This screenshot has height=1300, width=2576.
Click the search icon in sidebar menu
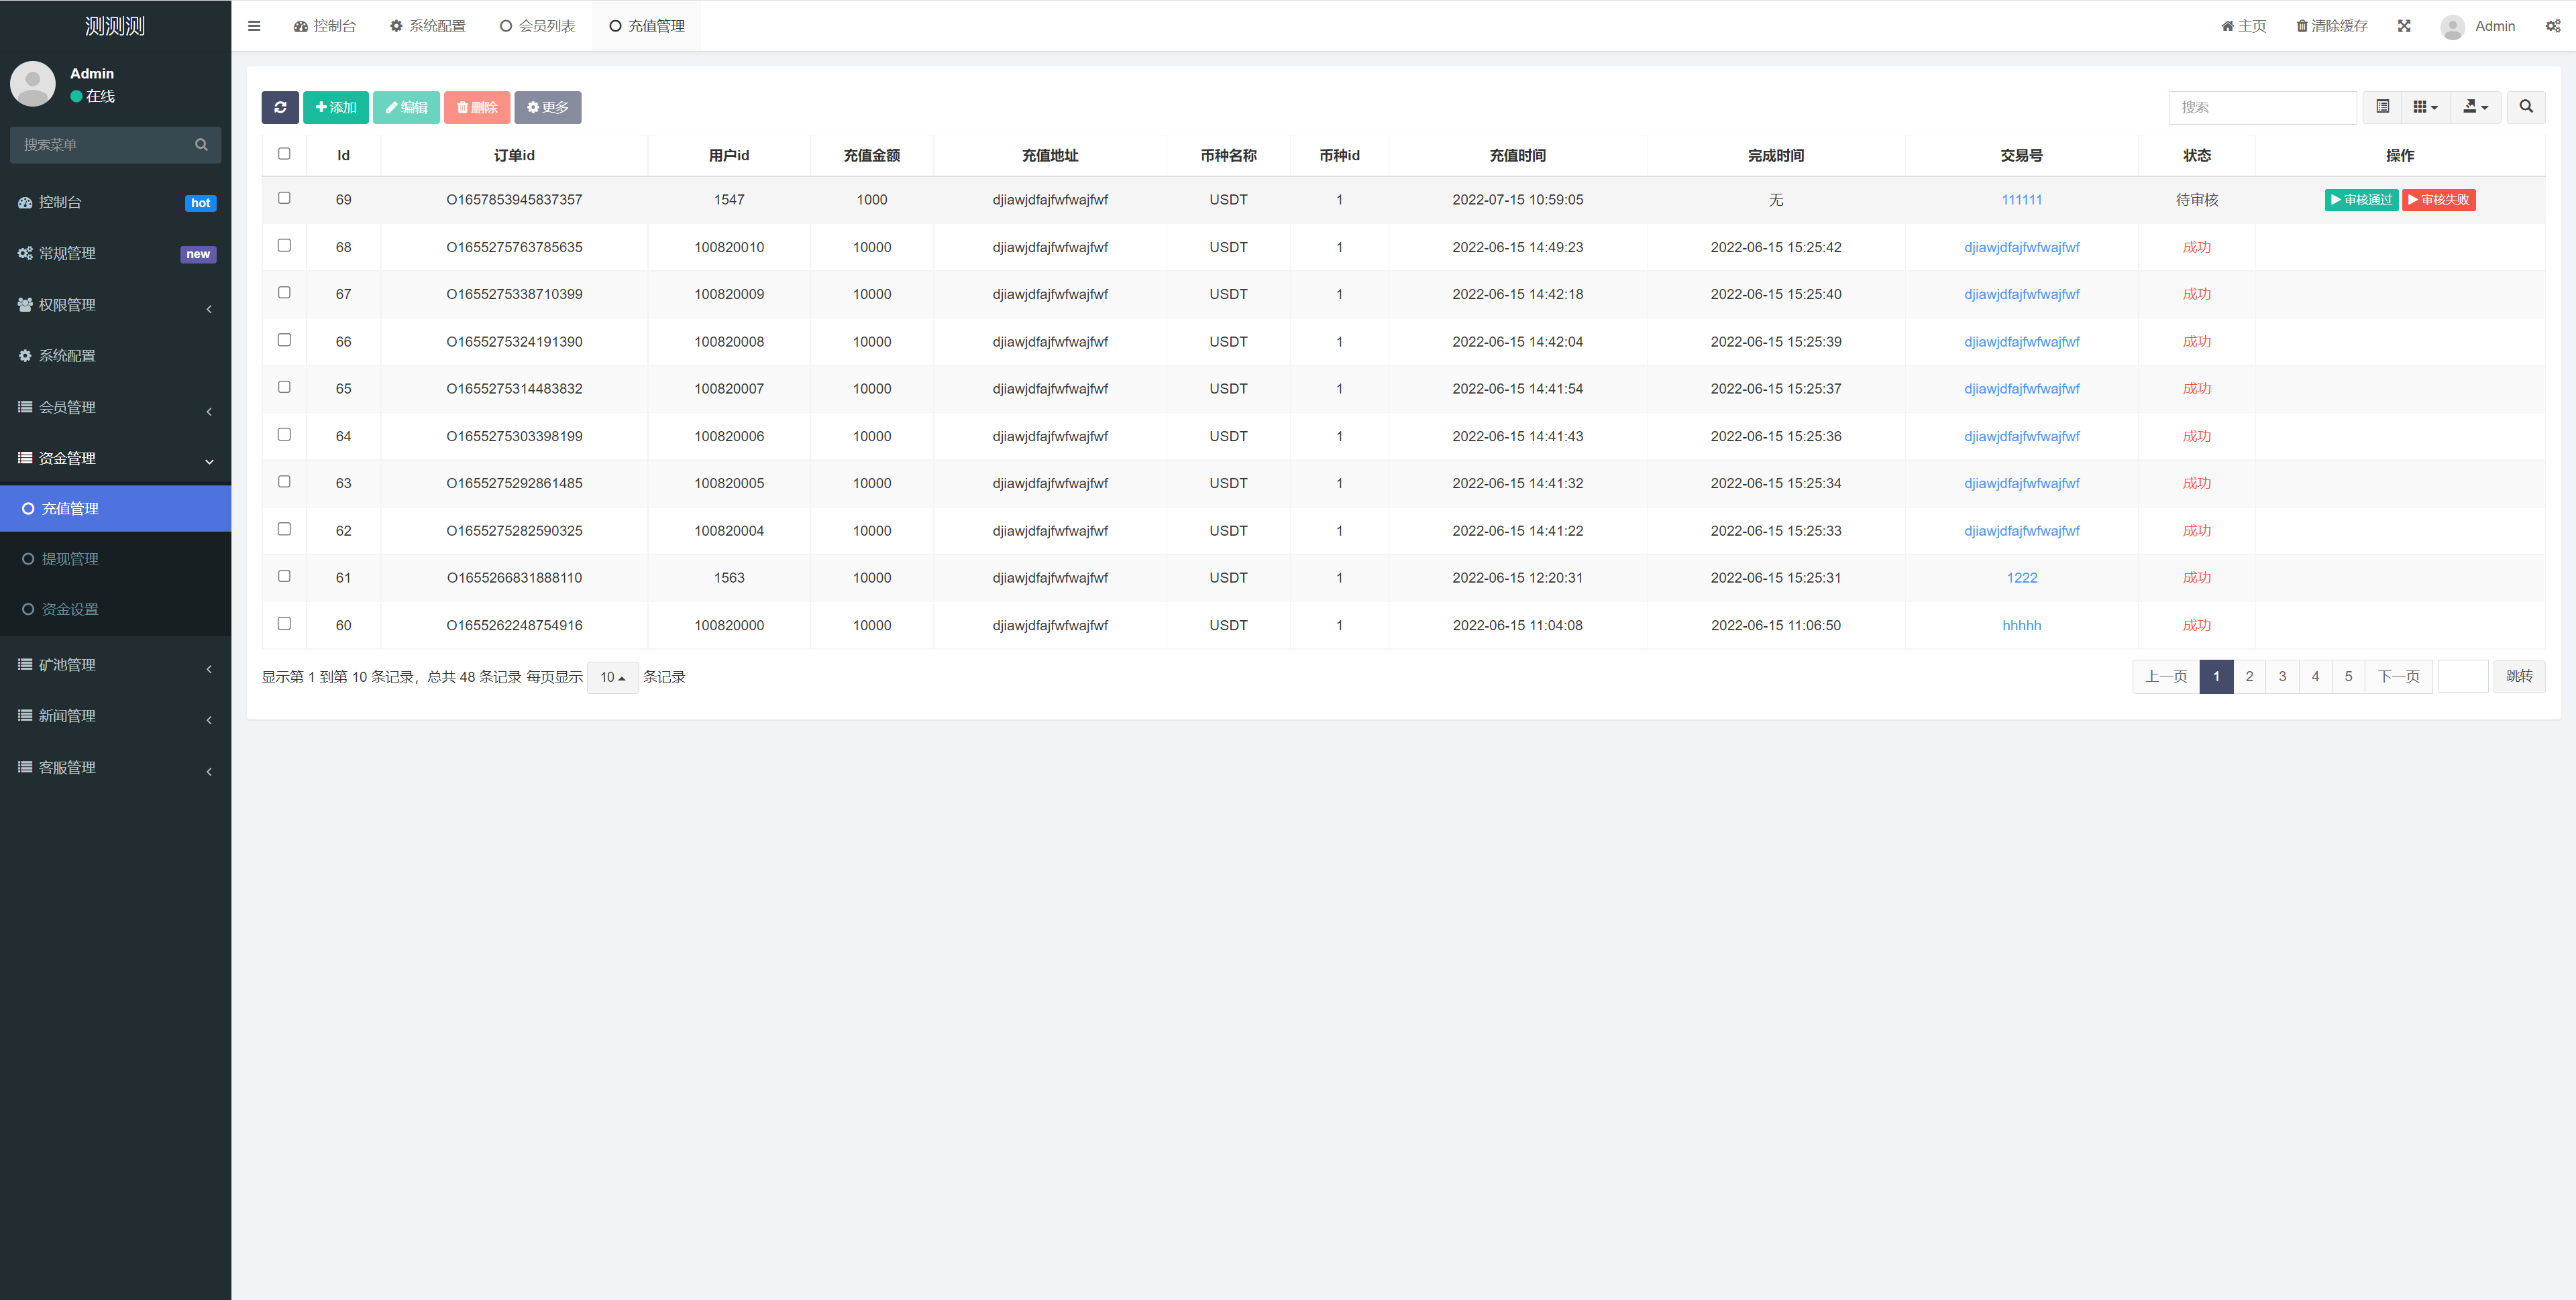(201, 145)
